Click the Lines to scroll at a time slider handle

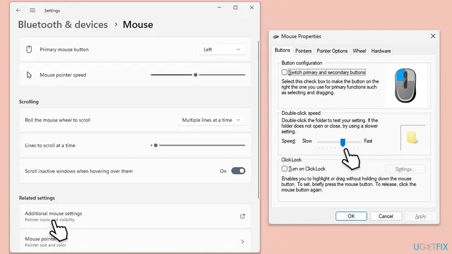(x=156, y=146)
